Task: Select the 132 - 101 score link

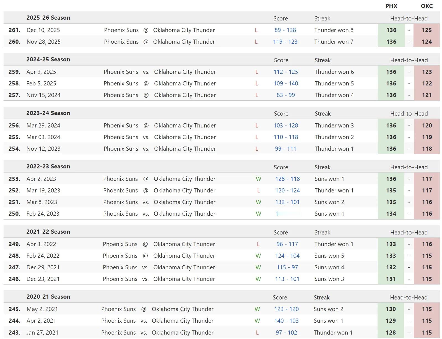Action: pyautogui.click(x=287, y=202)
